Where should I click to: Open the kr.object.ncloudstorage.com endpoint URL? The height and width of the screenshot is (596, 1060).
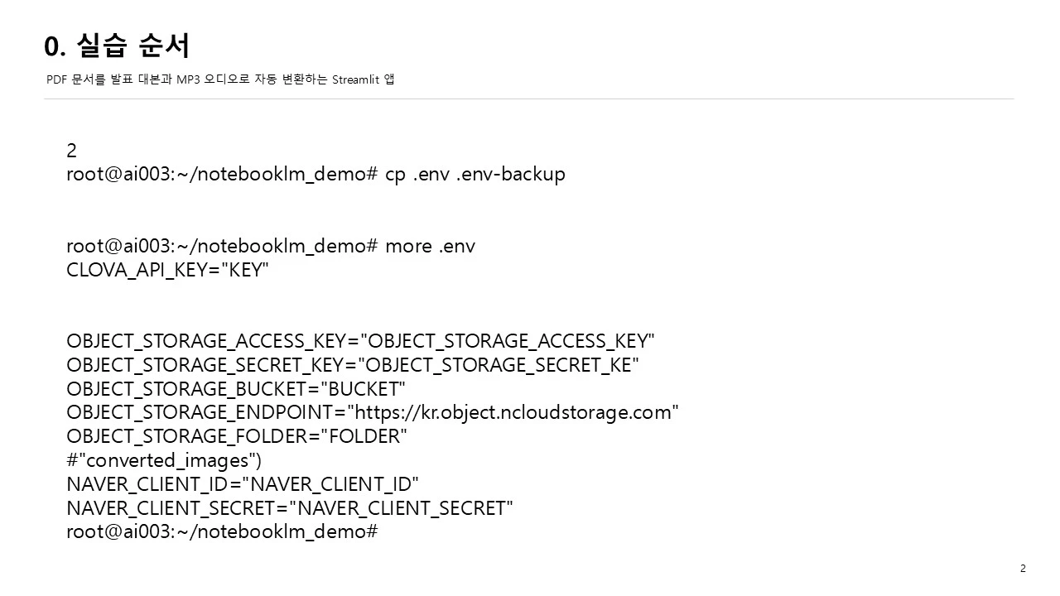513,412
